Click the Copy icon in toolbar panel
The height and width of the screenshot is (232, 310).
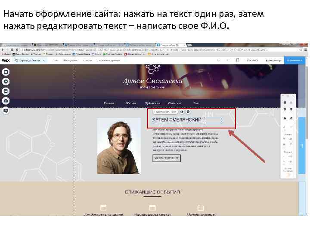[285, 103]
